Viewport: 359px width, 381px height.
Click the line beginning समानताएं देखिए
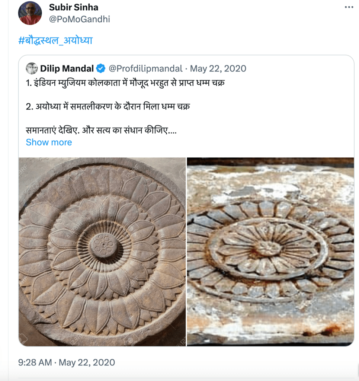click(101, 131)
